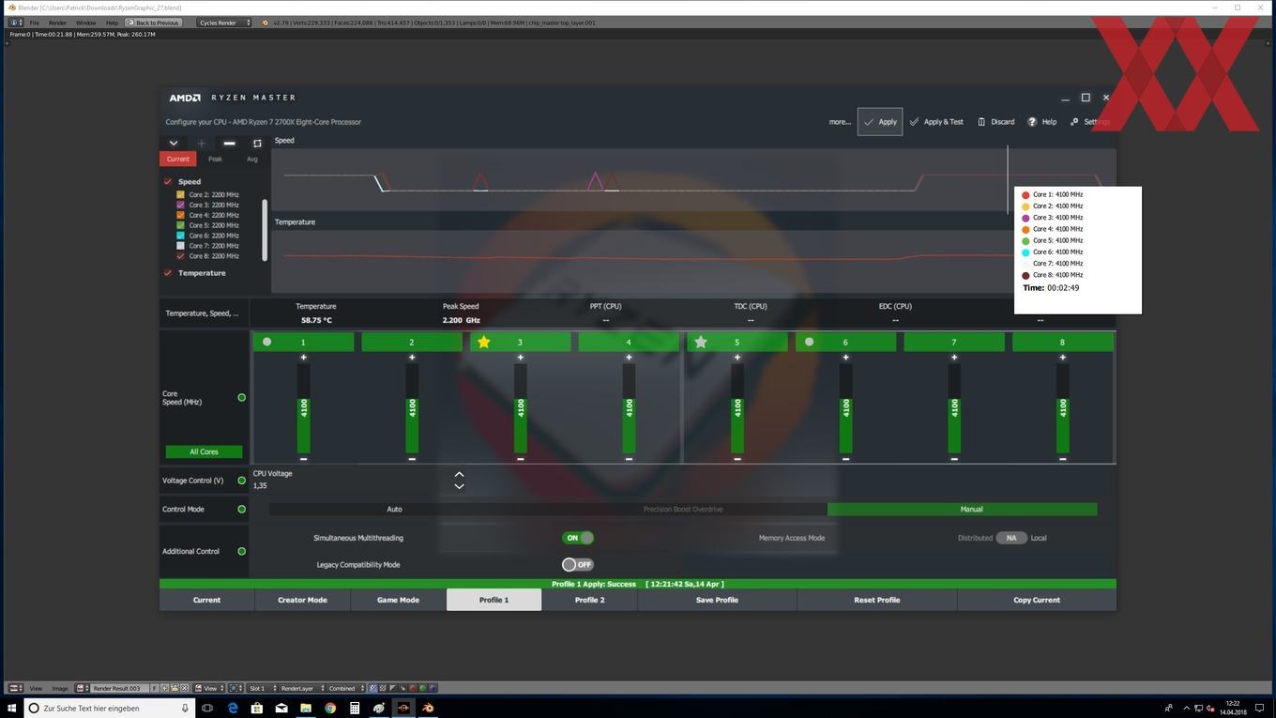This screenshot has width=1276, height=718.
Task: Discard pending changes
Action: pyautogui.click(x=996, y=121)
